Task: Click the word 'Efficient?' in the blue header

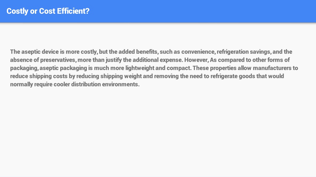Action: 73,11
